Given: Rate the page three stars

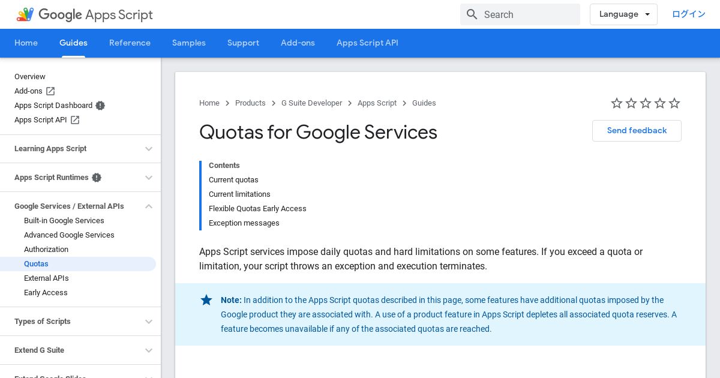Looking at the screenshot, I should (x=646, y=103).
